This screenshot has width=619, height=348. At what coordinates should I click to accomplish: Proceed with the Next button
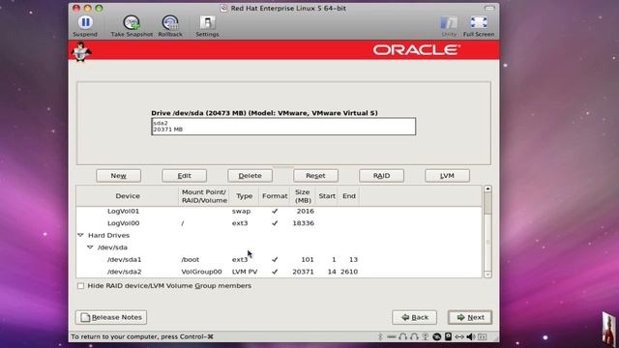coord(470,317)
